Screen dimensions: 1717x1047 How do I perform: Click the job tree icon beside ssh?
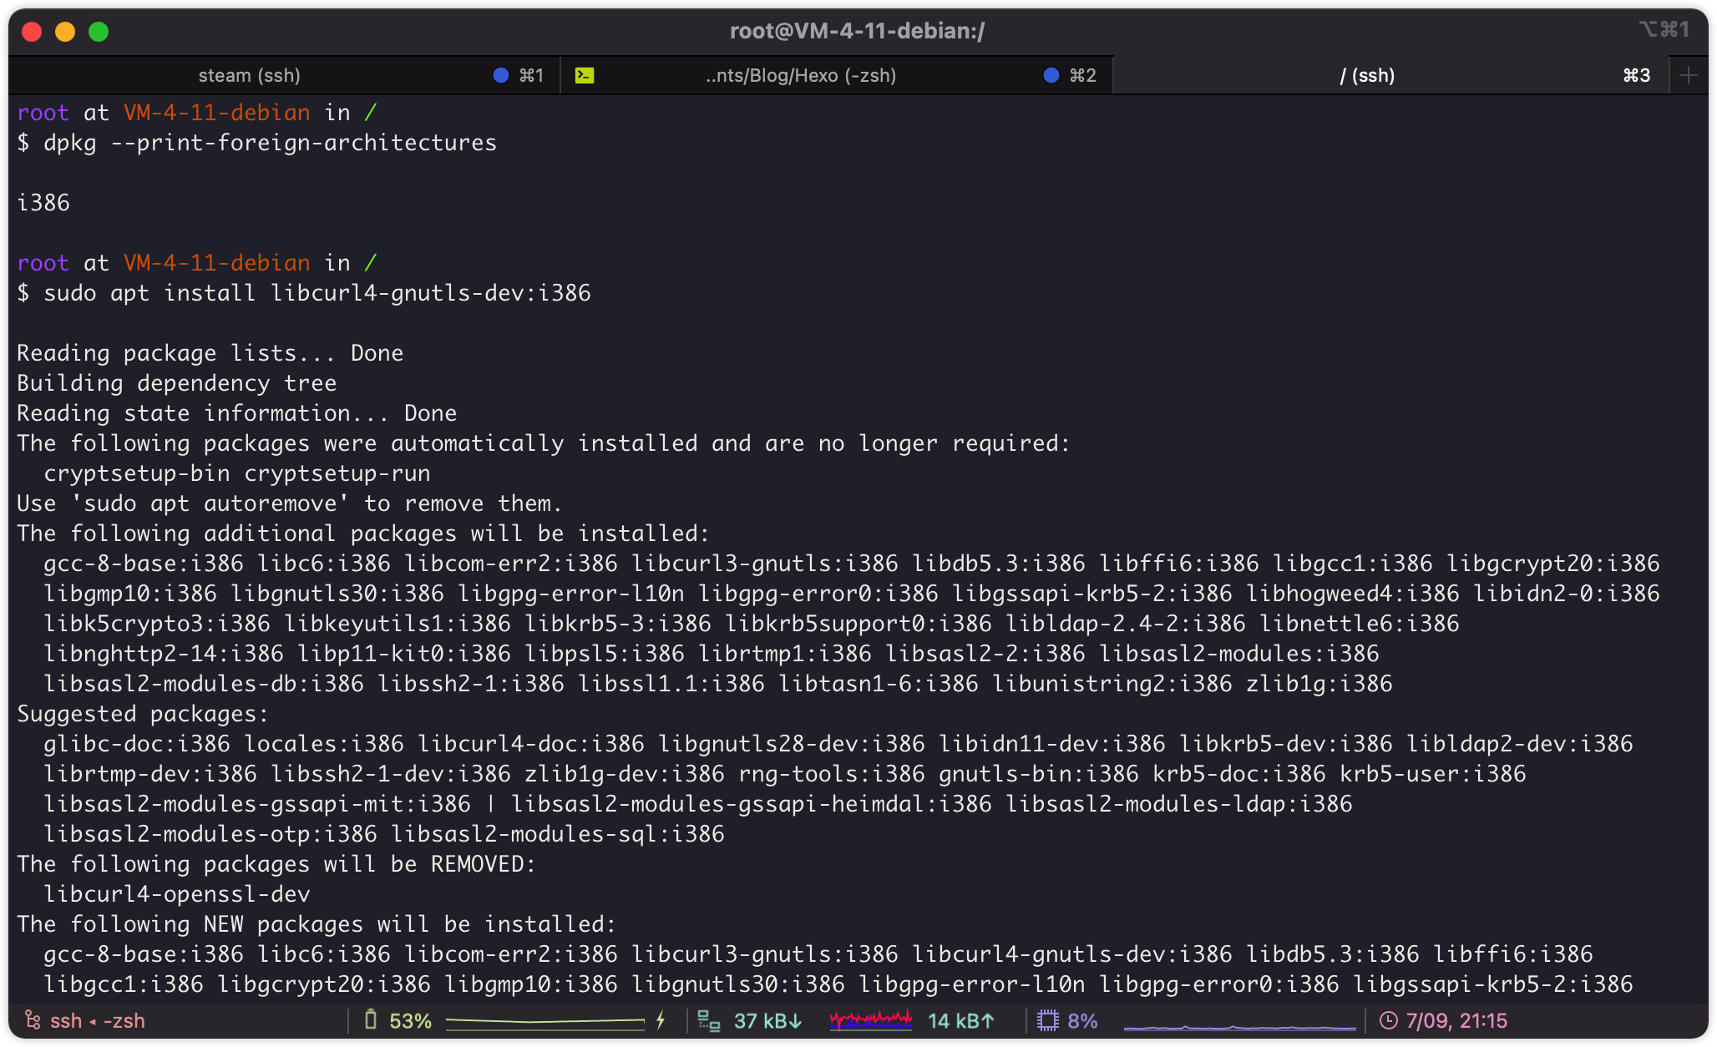[33, 1020]
